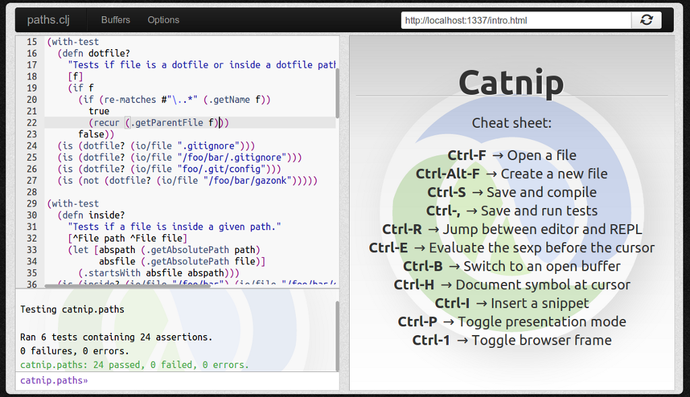The width and height of the screenshot is (690, 397).
Task: Click the 'foo/.git/config' assertion line
Action: 169,169
